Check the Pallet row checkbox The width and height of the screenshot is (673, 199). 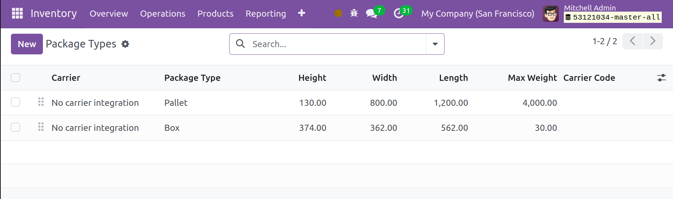point(15,103)
